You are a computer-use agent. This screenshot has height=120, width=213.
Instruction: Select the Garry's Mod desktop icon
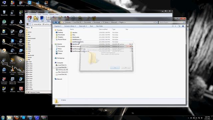coord(30,4)
